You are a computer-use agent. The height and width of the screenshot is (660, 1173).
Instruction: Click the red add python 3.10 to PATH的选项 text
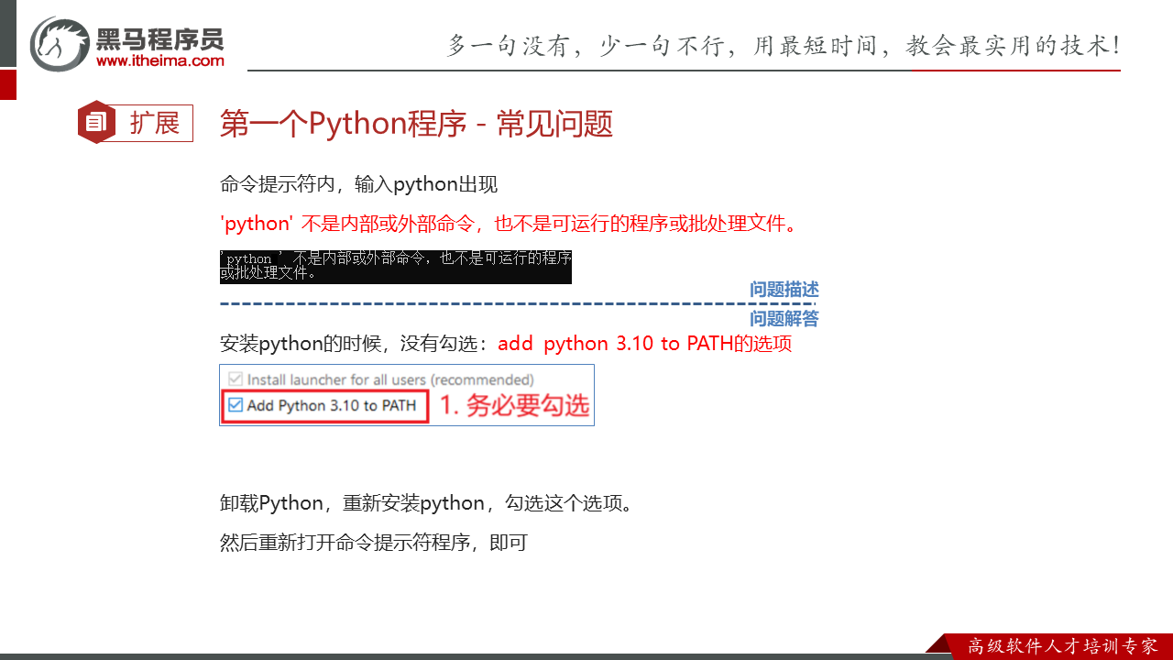tap(644, 344)
